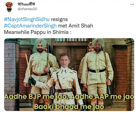This screenshot has width=136, height=113.
Task: Click the "Meanwhile Pappu in Shimla" line
Action: point(38,32)
